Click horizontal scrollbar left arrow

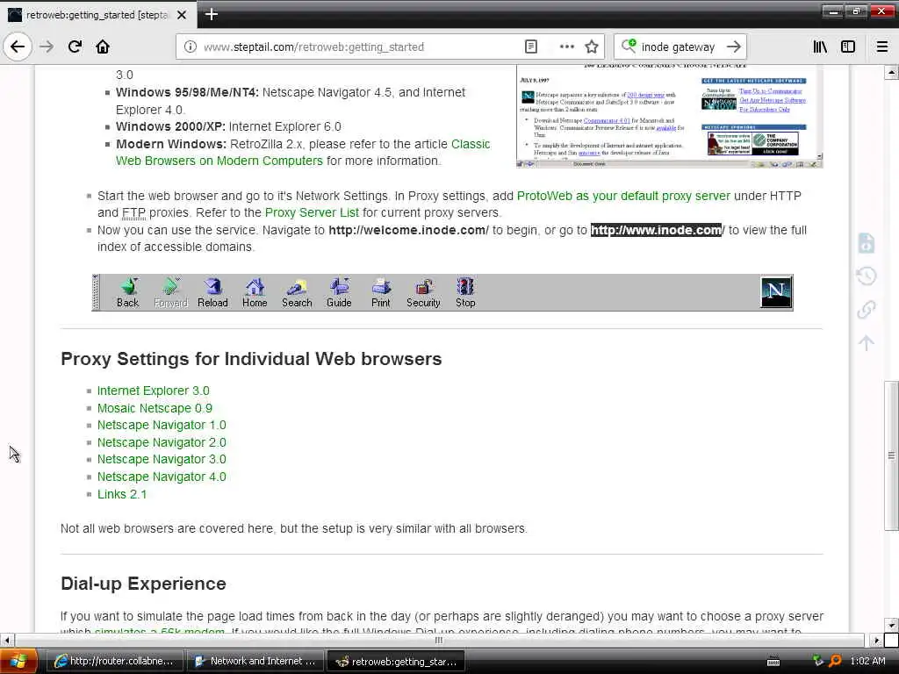[7, 640]
